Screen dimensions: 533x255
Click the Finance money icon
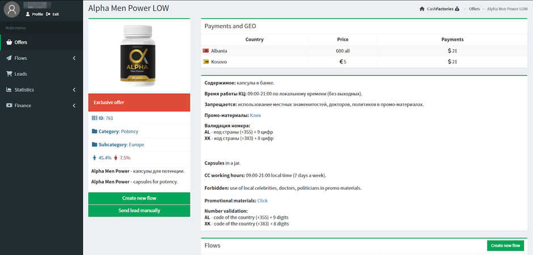point(9,106)
